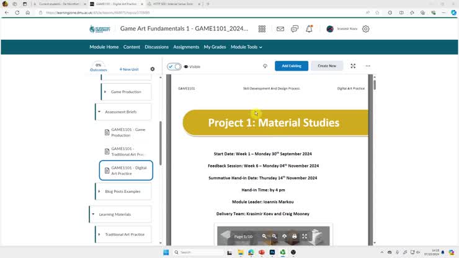This screenshot has width=459, height=258.
Task: Open GAME1101 - Traditional Art Practice brief
Action: coord(125,151)
